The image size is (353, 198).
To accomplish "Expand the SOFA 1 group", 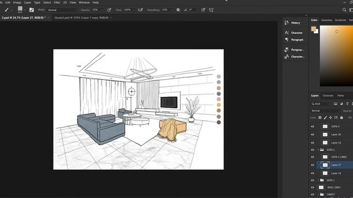I will point(318,180).
